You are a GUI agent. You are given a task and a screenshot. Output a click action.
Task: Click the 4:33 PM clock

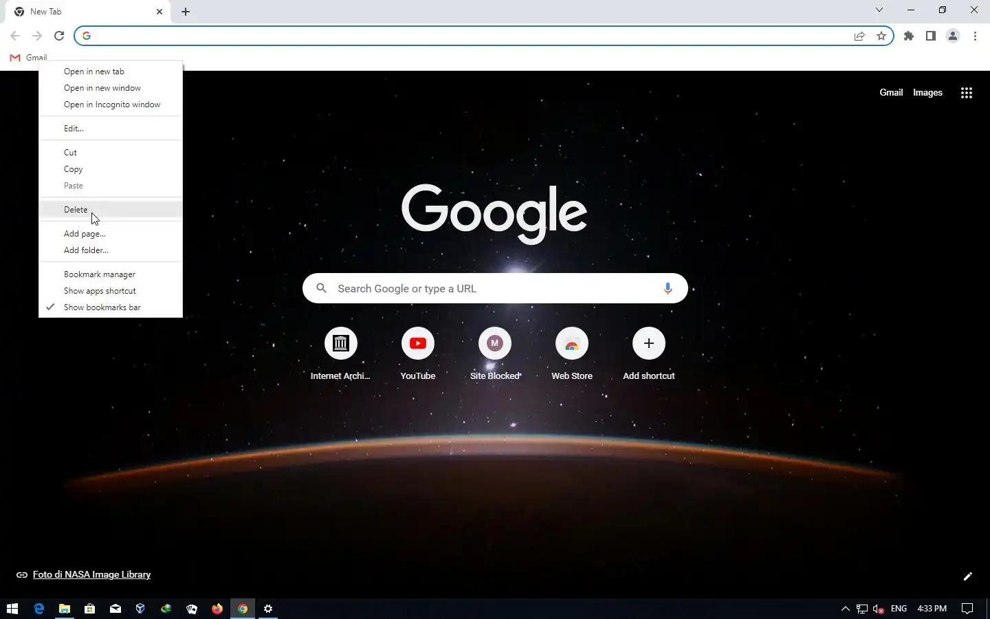click(932, 609)
